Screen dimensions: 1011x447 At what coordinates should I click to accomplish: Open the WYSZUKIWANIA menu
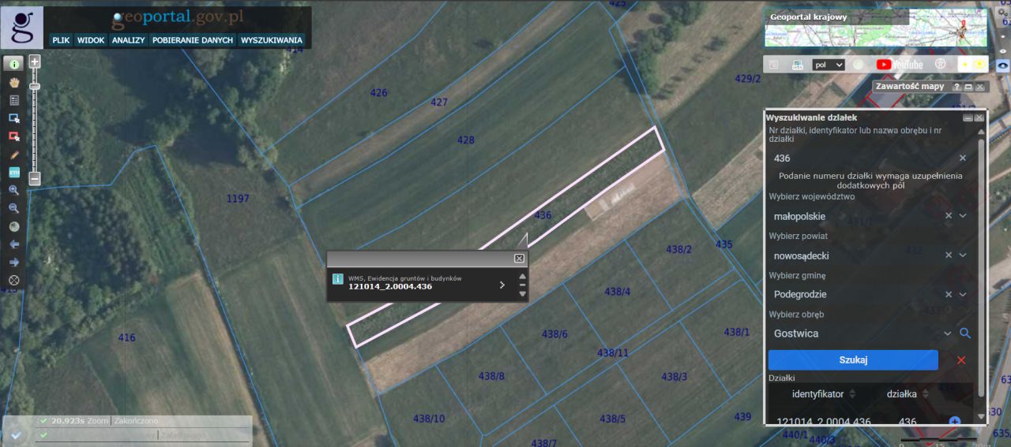coord(272,40)
